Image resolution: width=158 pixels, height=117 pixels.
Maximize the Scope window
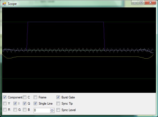point(141,3)
